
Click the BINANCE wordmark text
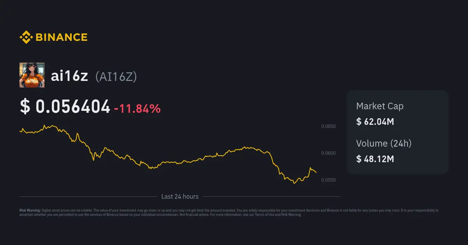click(x=61, y=37)
